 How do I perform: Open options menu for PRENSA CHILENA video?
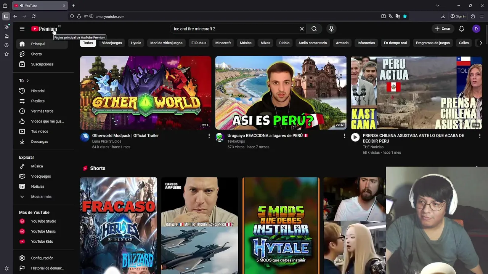pos(480,136)
